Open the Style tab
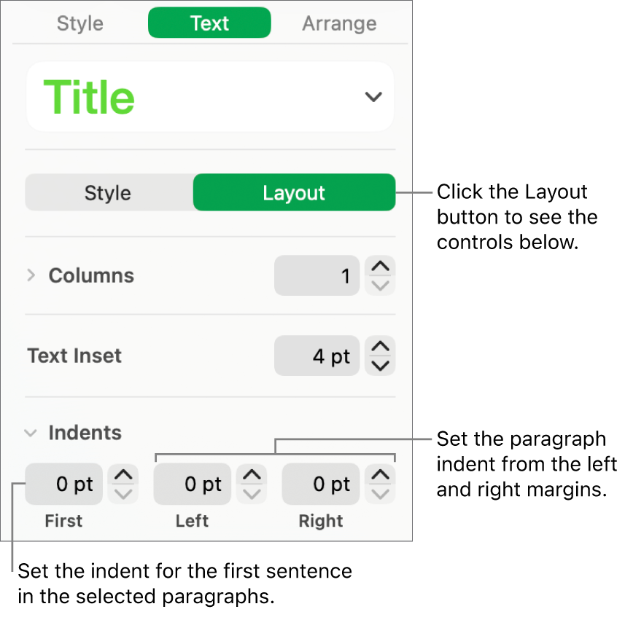 [79, 23]
